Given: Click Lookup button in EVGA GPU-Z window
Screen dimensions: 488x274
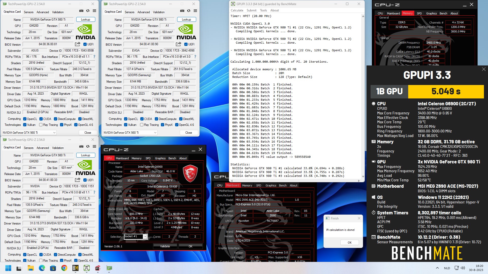Looking at the screenshot, I should coord(186,20).
